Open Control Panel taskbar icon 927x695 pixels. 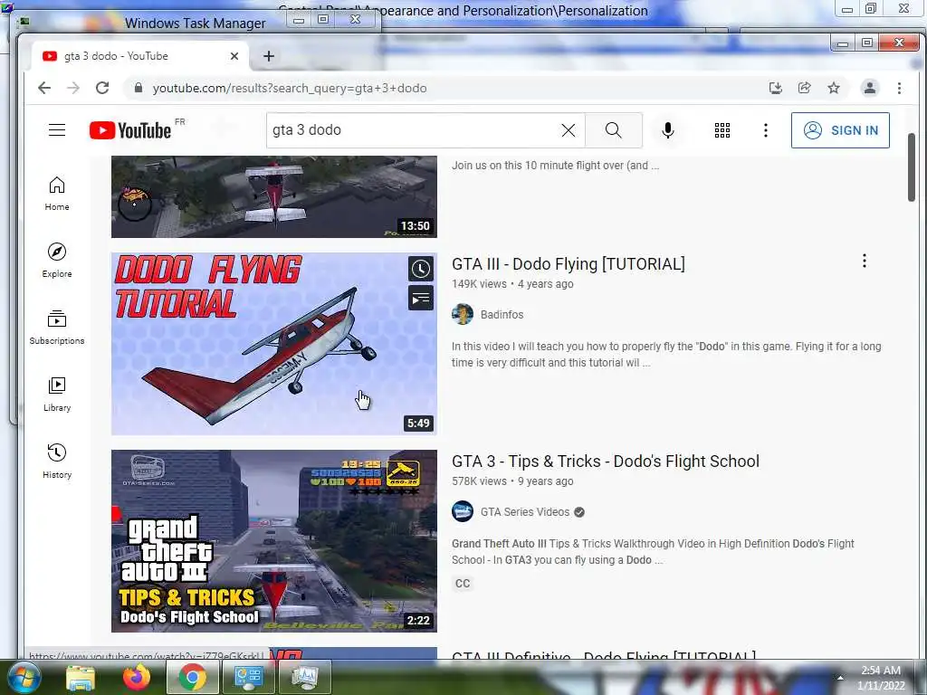[248, 677]
